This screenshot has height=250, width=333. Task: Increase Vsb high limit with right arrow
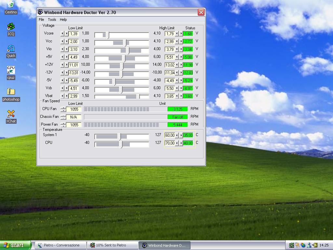click(181, 88)
